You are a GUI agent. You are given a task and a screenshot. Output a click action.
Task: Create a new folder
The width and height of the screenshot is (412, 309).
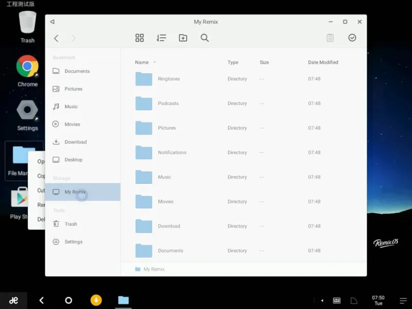[x=183, y=38]
